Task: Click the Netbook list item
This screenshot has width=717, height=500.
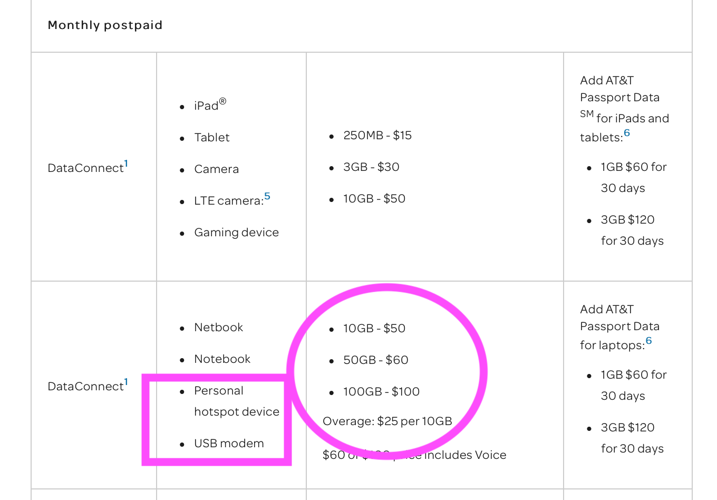Action: click(x=218, y=328)
